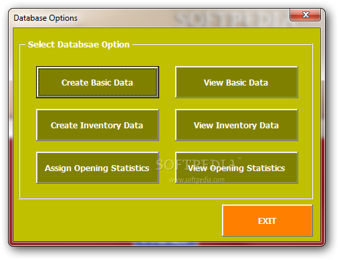Screen dimensions: 339x260
Task: Open View Opening Statistics
Action: coord(237,168)
